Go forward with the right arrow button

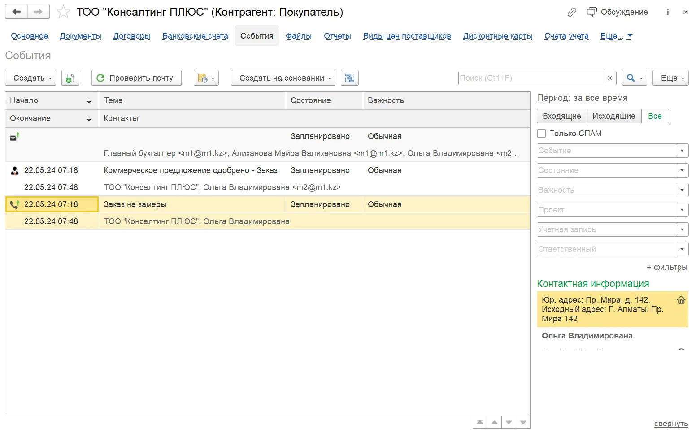(39, 12)
